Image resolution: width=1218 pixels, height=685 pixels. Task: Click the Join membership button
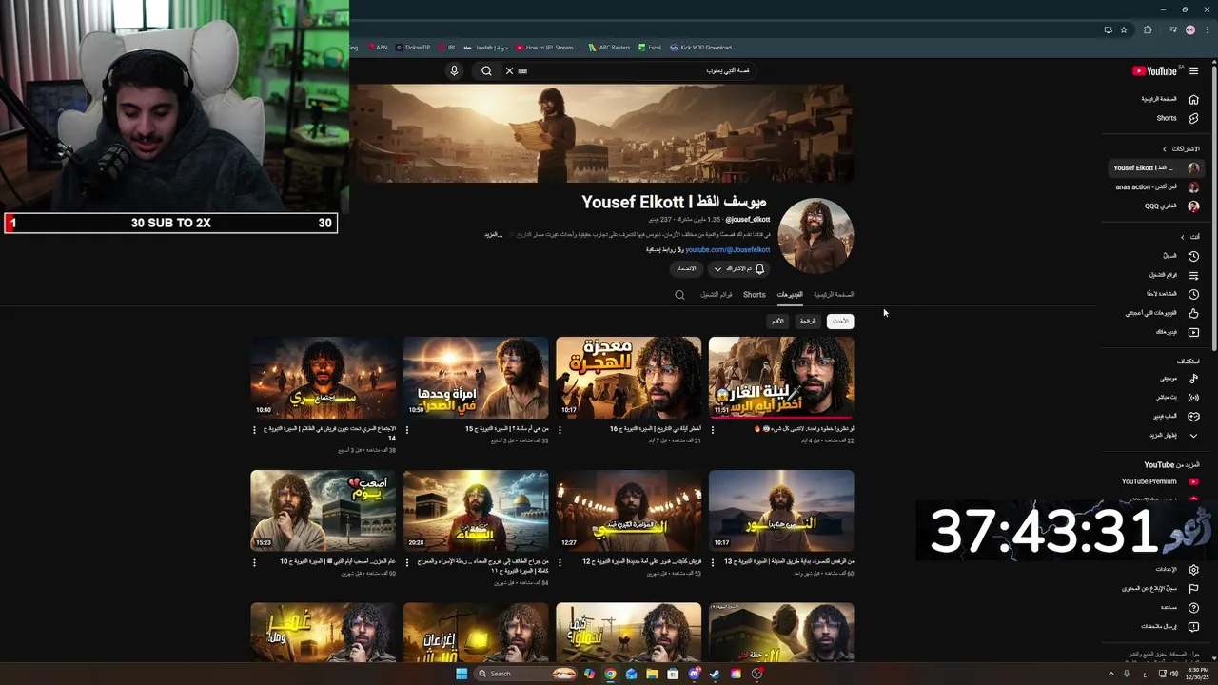pos(686,269)
